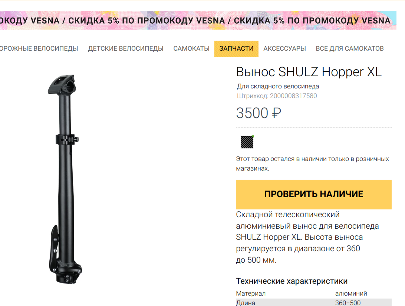Select the black carbon color swatch
This screenshot has height=306, width=405.
(x=247, y=142)
